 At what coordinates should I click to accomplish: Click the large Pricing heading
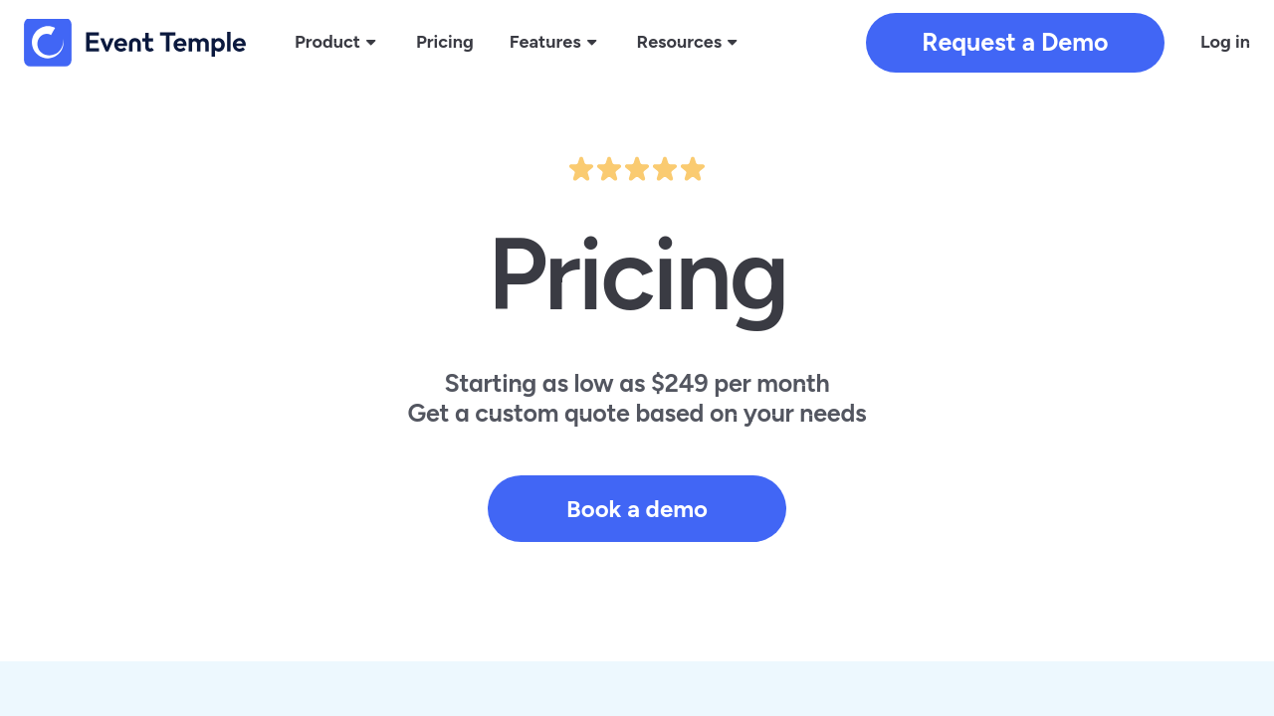637,275
